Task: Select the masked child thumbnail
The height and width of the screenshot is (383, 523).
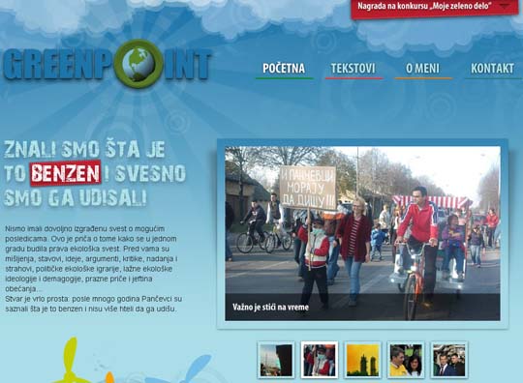Action: click(x=320, y=360)
